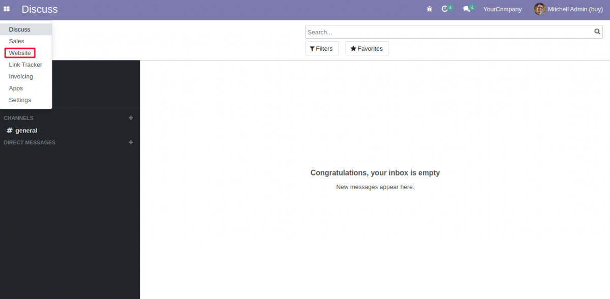Expand the Discuss app title menu
Screen dimensions: 610x299
[x=40, y=9]
